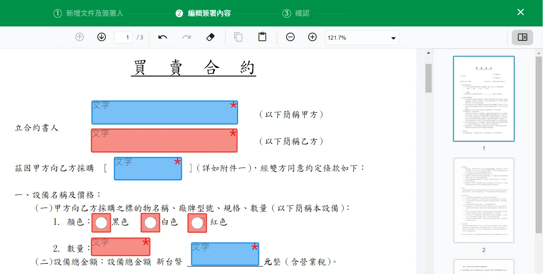
Task: Select the red 乙方 text field
Action: pos(164,140)
